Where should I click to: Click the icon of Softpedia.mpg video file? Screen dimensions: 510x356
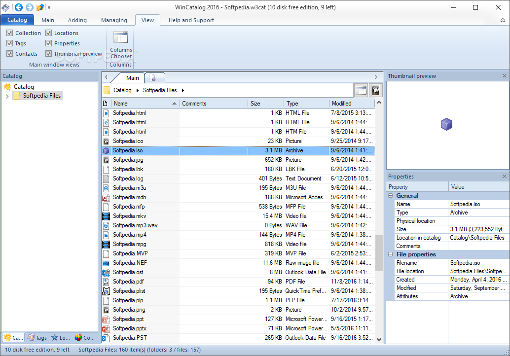pyautogui.click(x=106, y=244)
